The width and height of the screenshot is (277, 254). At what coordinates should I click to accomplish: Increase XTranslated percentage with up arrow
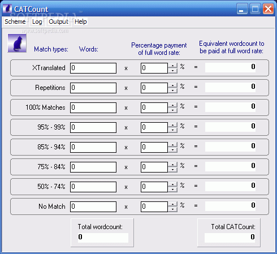pos(172,66)
